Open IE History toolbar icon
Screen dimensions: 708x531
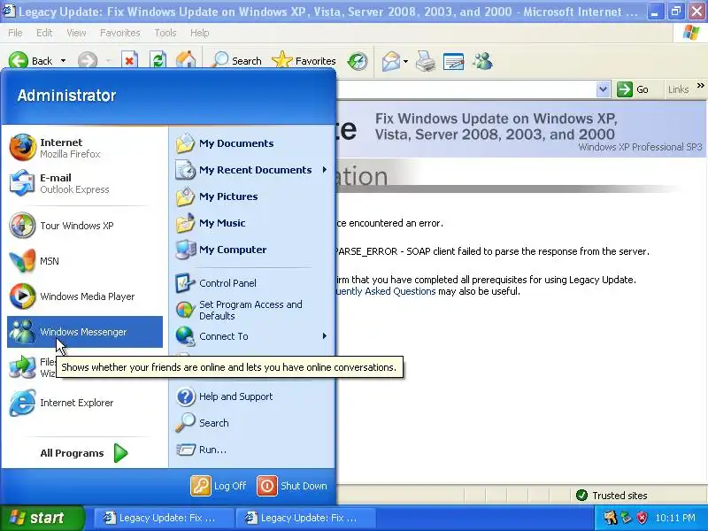point(358,61)
